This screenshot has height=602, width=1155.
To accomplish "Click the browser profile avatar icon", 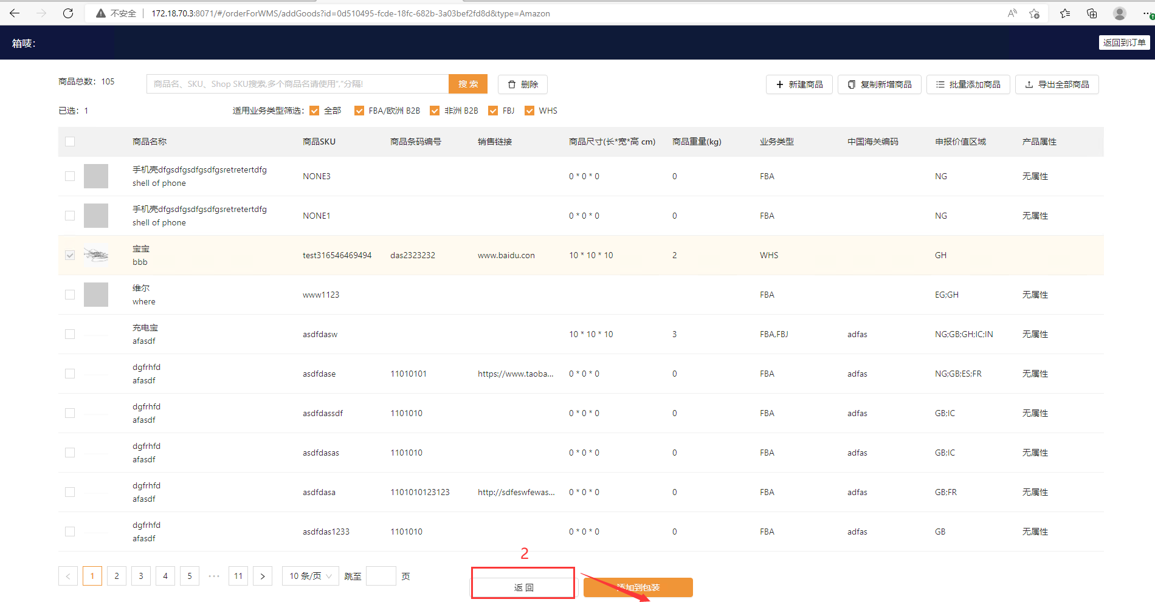I will coord(1119,13).
